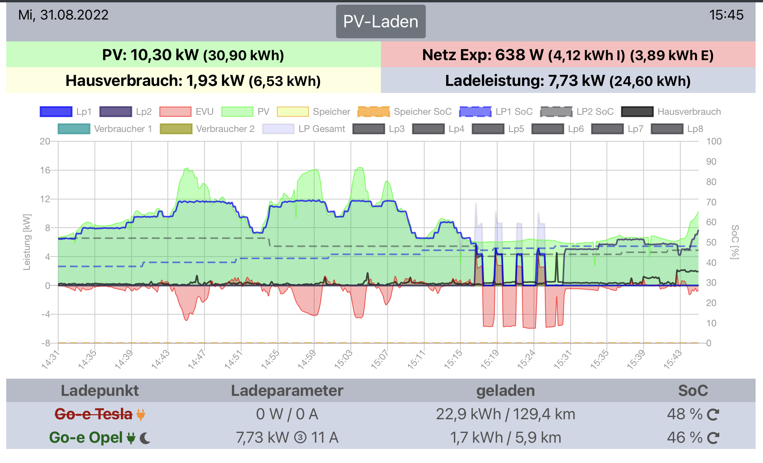The height and width of the screenshot is (463, 763).
Task: Click the LP1 SoC dashed legend entry
Action: [x=475, y=112]
